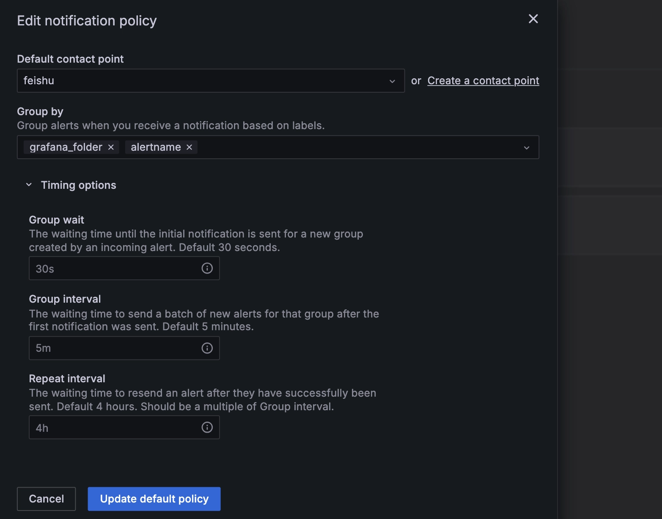Click the chevron arrow in feishu selector
This screenshot has height=519, width=662.
(x=392, y=81)
